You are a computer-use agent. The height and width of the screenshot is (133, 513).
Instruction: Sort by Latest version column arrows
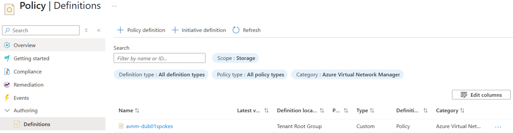(x=266, y=110)
